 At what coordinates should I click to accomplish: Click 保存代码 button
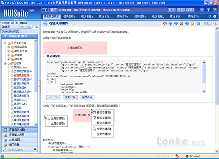pos(87,97)
